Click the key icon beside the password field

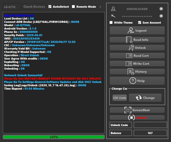(x=113, y=16)
